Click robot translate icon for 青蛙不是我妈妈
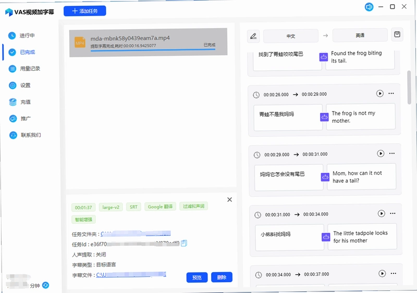The height and width of the screenshot is (293, 417). 324,117
